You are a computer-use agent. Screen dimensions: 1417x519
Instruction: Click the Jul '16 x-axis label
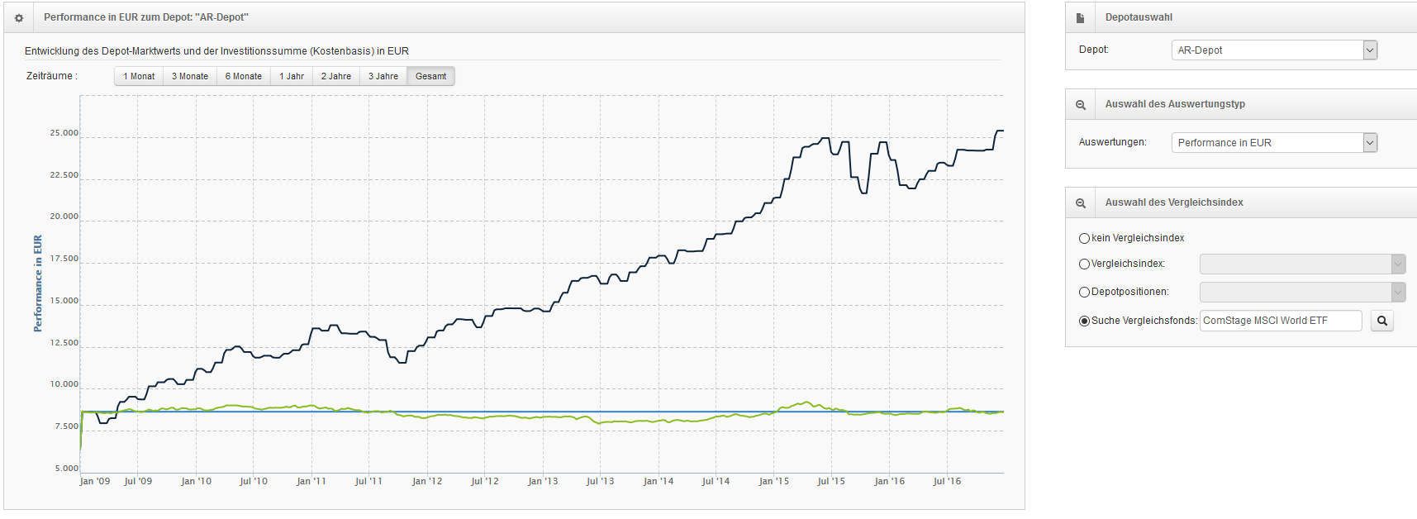point(947,481)
